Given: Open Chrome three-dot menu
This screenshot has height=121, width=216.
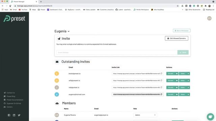Looking at the screenshot, I should tap(213, 6).
